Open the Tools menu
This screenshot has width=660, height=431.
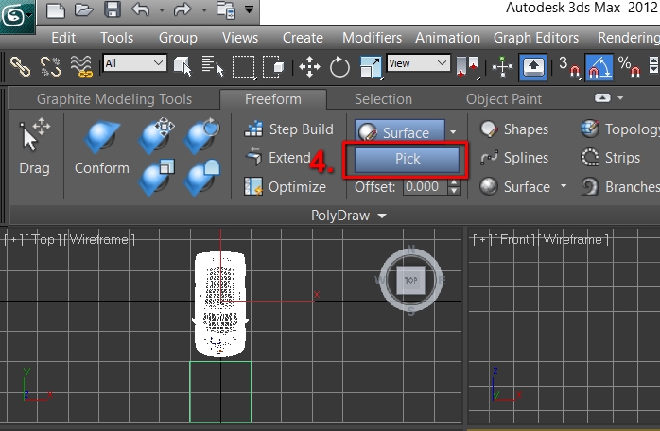(x=116, y=38)
